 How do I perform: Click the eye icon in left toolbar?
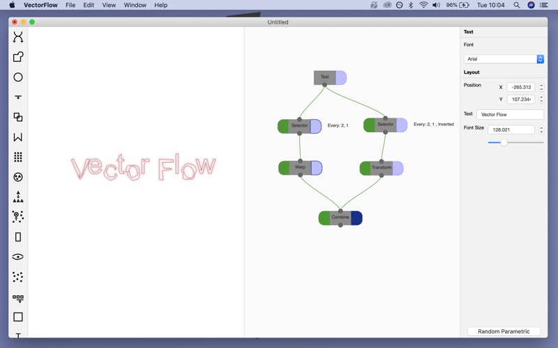[18, 257]
